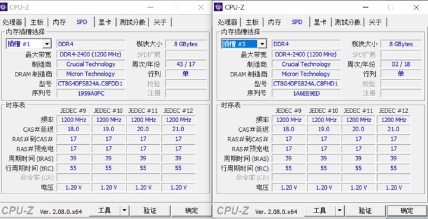Click JEDEC #11 column header in right window

coord(358,110)
